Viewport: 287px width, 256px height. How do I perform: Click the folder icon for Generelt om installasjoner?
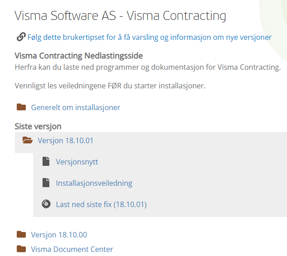coord(21,107)
